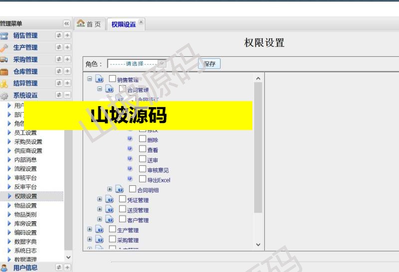Click the refresh icon beside 采购管理

pyautogui.click(x=58, y=60)
